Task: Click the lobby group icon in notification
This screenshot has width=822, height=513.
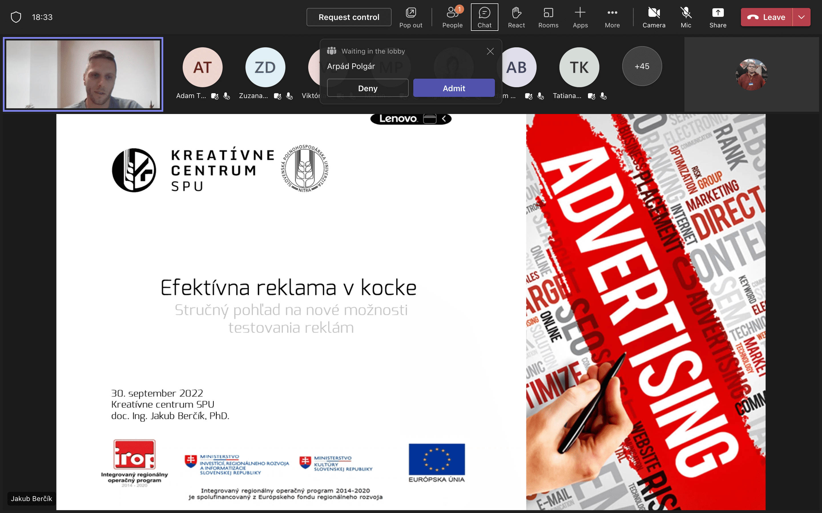Action: pyautogui.click(x=332, y=51)
